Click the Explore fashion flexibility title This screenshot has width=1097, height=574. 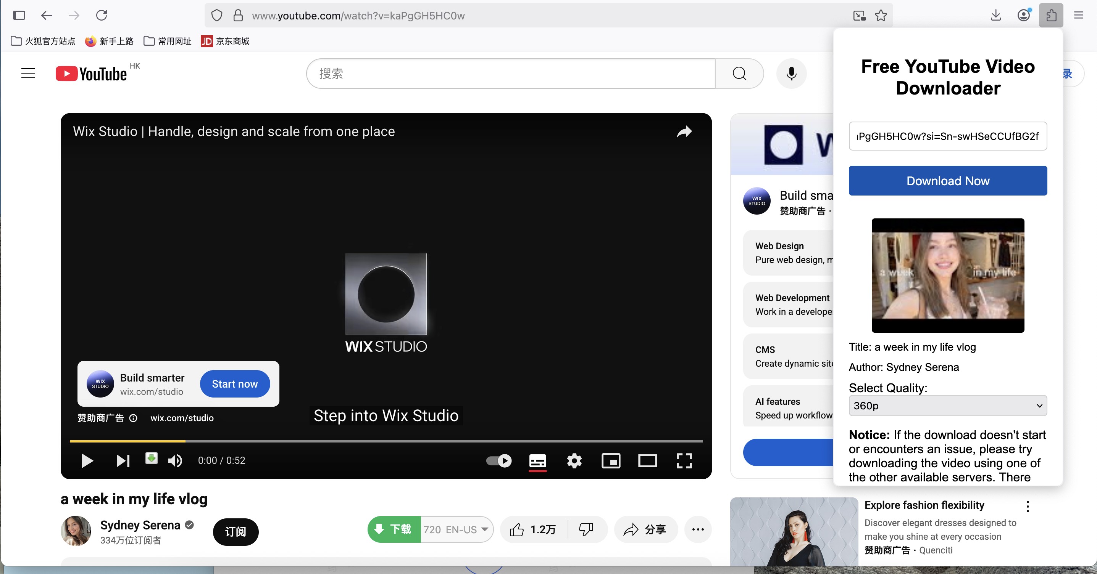click(924, 505)
